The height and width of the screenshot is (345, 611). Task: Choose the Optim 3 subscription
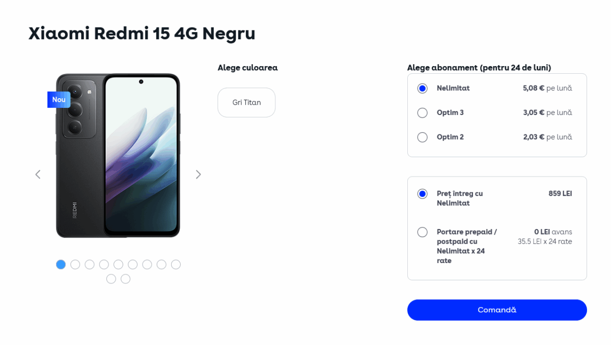coord(422,113)
